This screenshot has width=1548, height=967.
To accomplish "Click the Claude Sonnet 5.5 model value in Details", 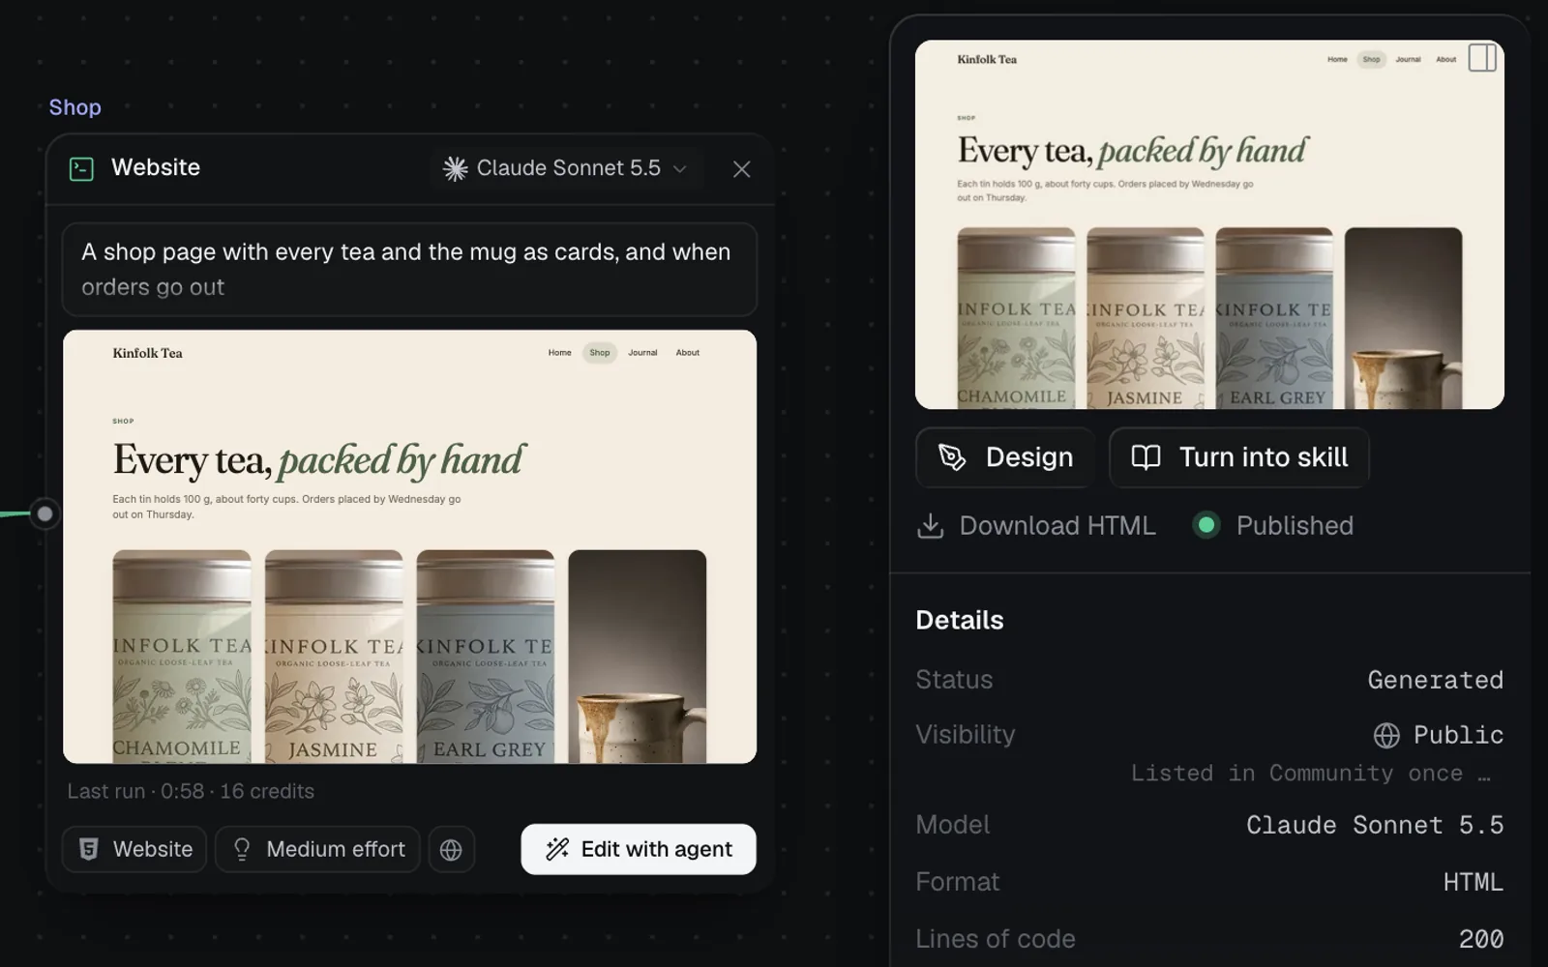I will [x=1375, y=825].
